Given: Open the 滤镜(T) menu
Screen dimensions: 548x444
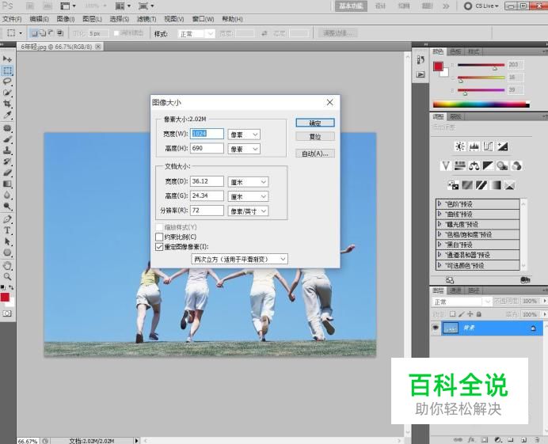Looking at the screenshot, I should pyautogui.click(x=147, y=19).
